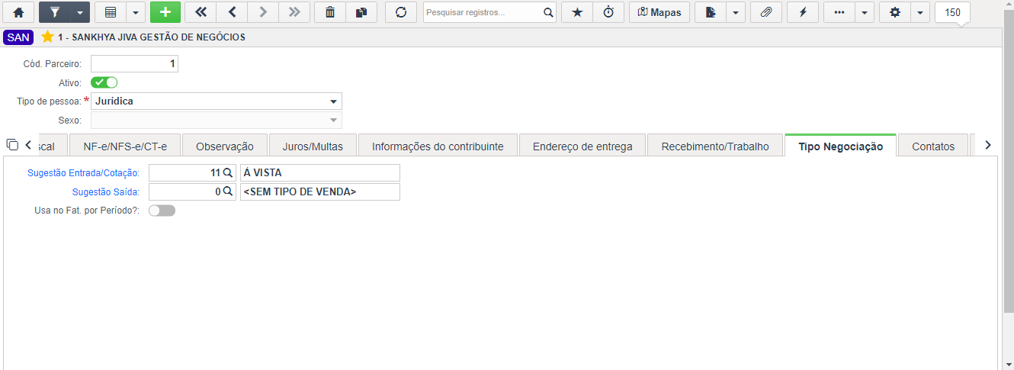Viewport: 1014px width, 370px height.
Task: Click the trash delete icon
Action: (329, 12)
